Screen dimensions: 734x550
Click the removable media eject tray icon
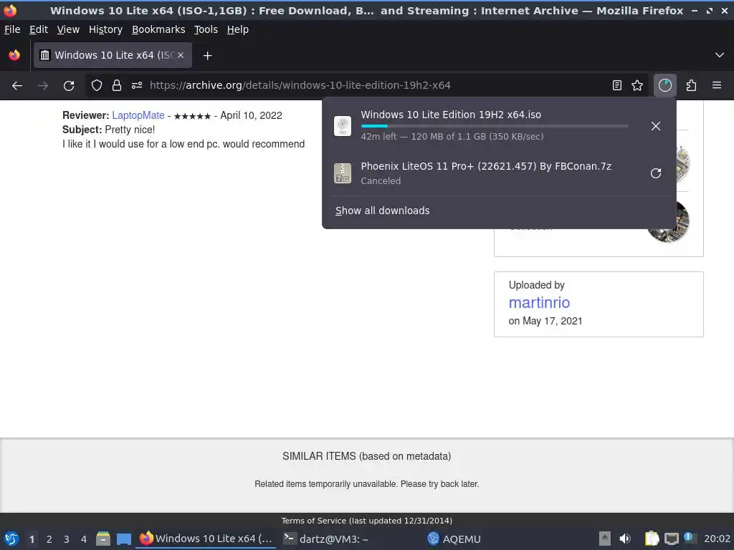(605, 539)
